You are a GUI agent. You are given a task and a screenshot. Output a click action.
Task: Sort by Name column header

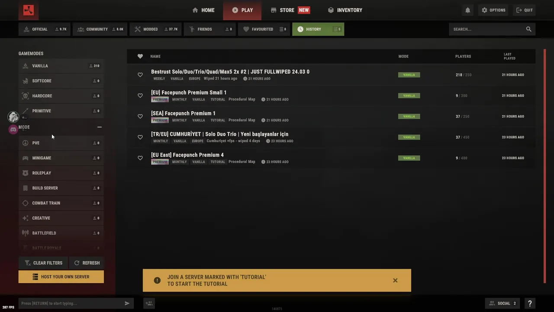coord(155,56)
